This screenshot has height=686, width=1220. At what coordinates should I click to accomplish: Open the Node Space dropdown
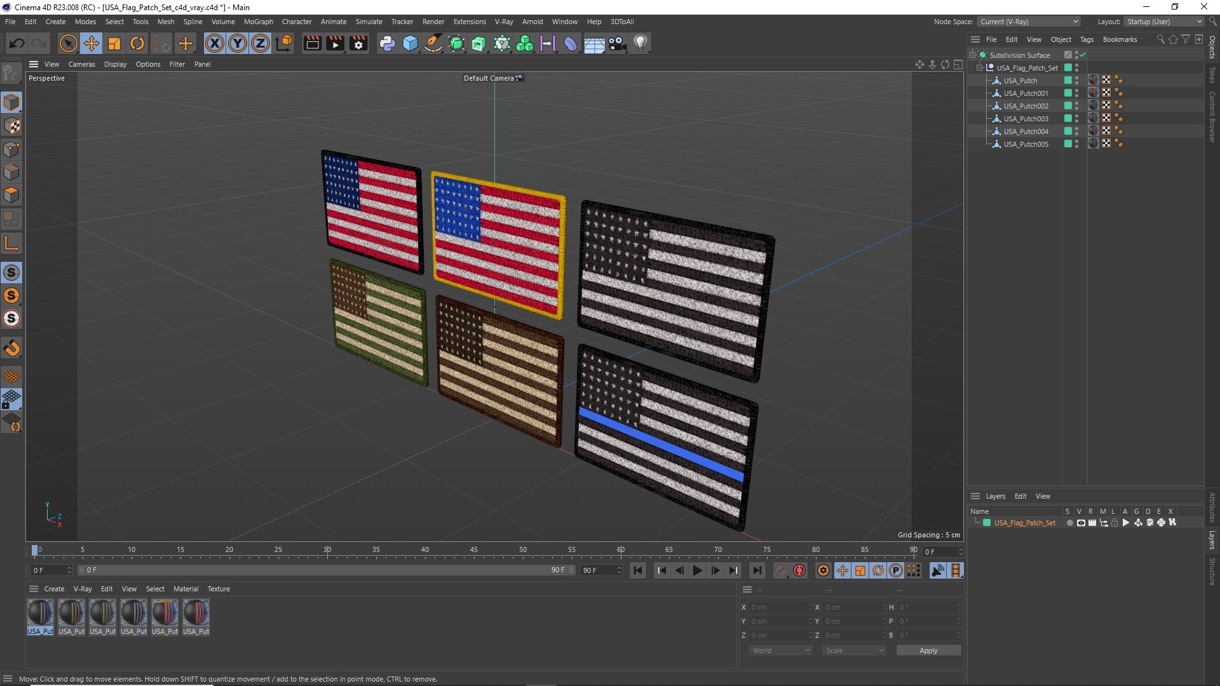(1029, 22)
